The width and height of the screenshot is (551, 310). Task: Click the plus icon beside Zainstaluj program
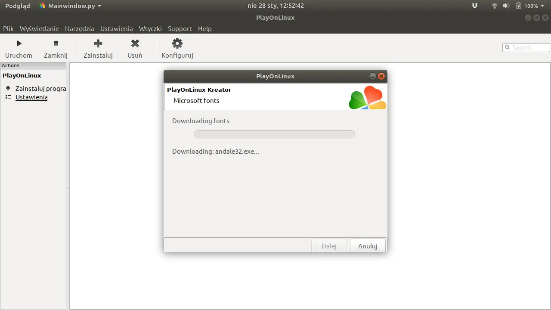(x=8, y=88)
